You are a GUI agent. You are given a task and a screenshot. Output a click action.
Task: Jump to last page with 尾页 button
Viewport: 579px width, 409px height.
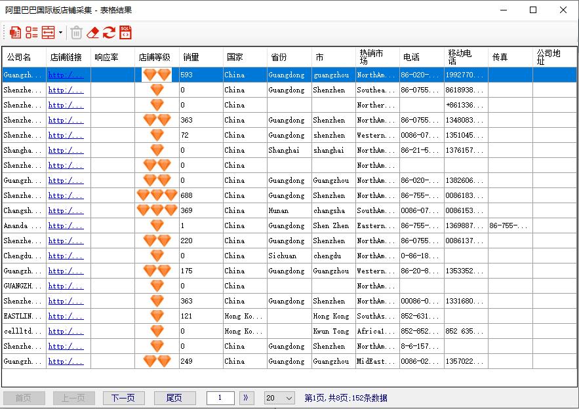(x=174, y=398)
